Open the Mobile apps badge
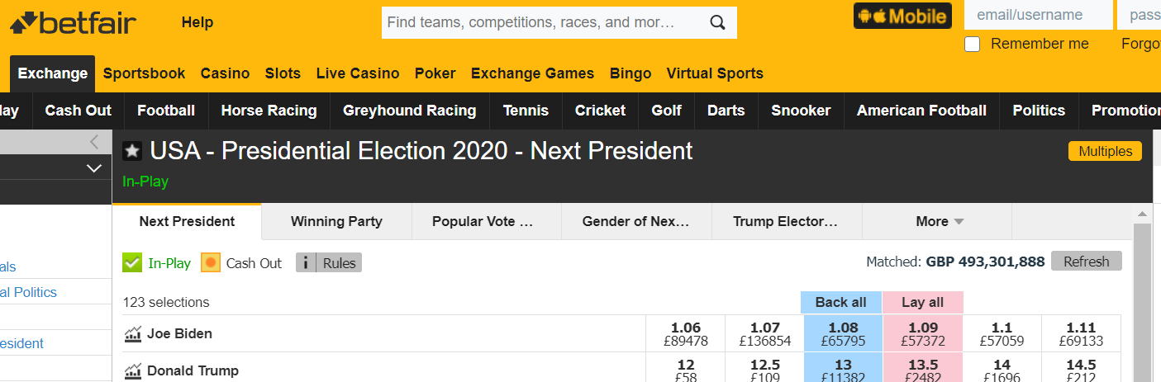The width and height of the screenshot is (1161, 382). coord(902,16)
